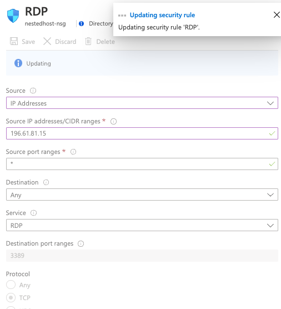The width and height of the screenshot is (281, 309).
Task: Click the blue shield RDP rule icon
Action: 13,16
